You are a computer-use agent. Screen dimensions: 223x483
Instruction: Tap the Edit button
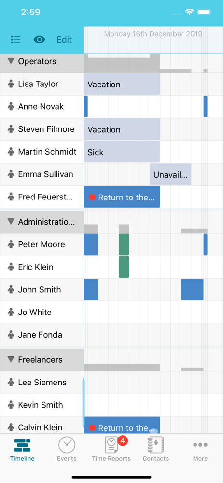[x=64, y=40]
